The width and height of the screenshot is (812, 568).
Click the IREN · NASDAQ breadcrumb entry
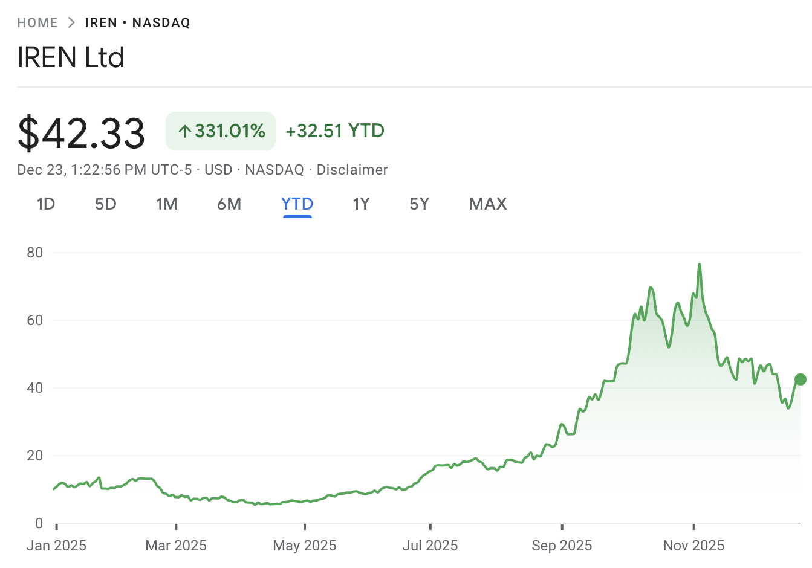click(137, 22)
